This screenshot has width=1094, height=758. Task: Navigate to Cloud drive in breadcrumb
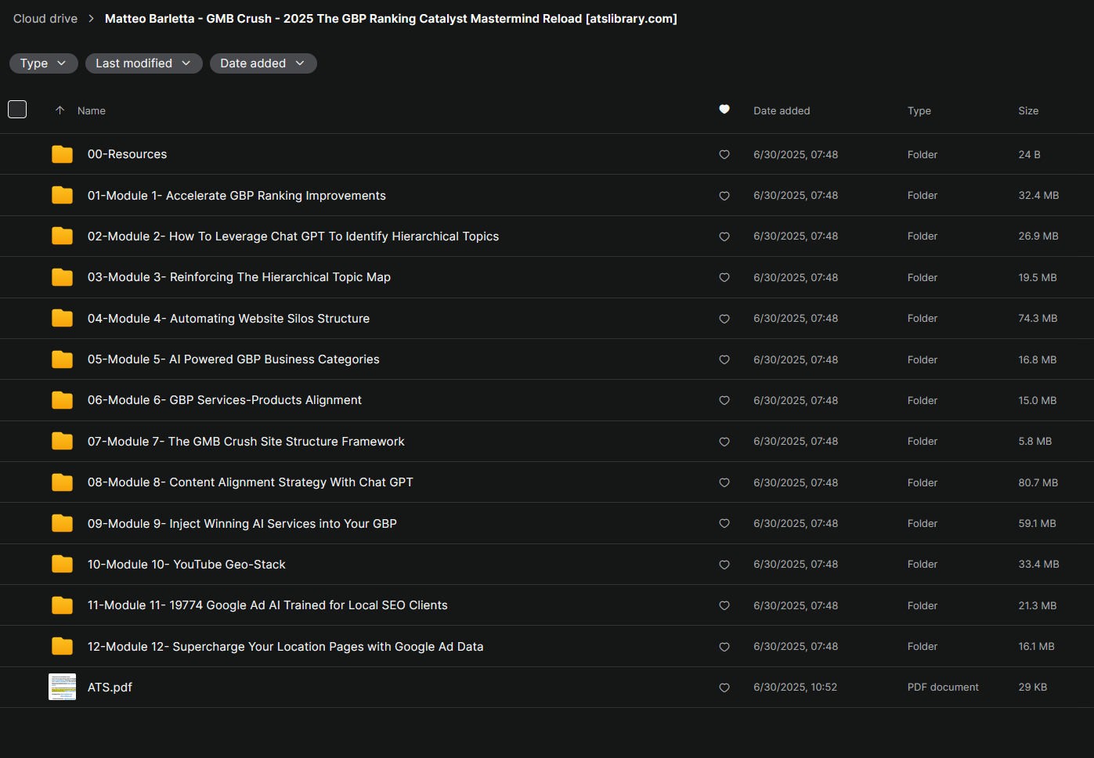tap(45, 19)
